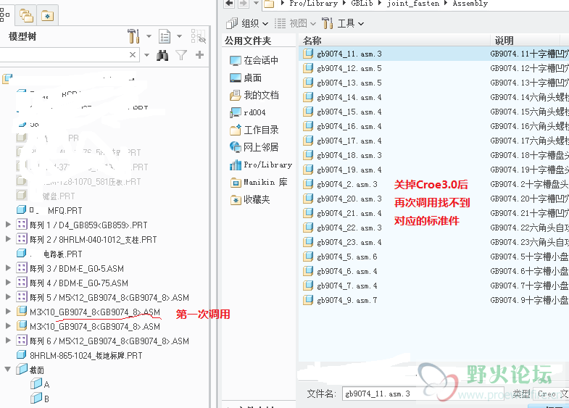The height and width of the screenshot is (408, 569).
Task: Open dropdown beside tree columns icon
Action: click(x=179, y=36)
